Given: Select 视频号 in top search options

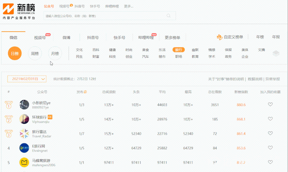Looking at the screenshot, I should pos(64,6).
